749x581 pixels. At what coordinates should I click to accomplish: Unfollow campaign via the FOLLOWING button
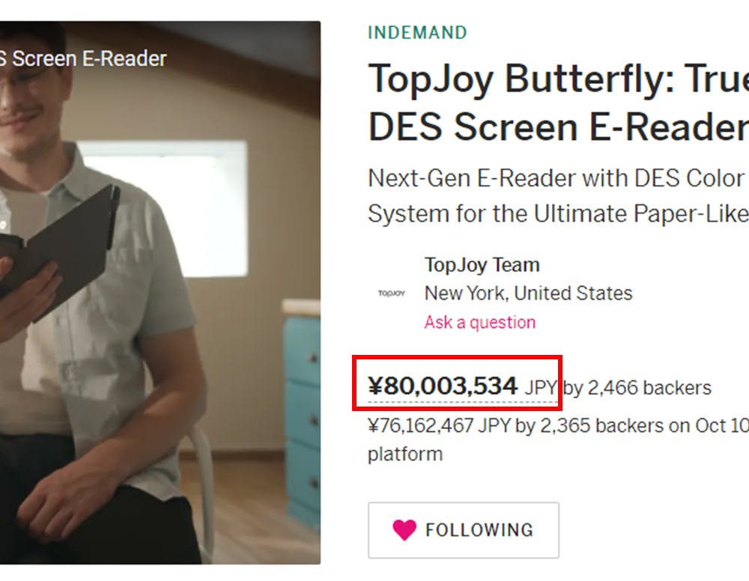coord(463,530)
